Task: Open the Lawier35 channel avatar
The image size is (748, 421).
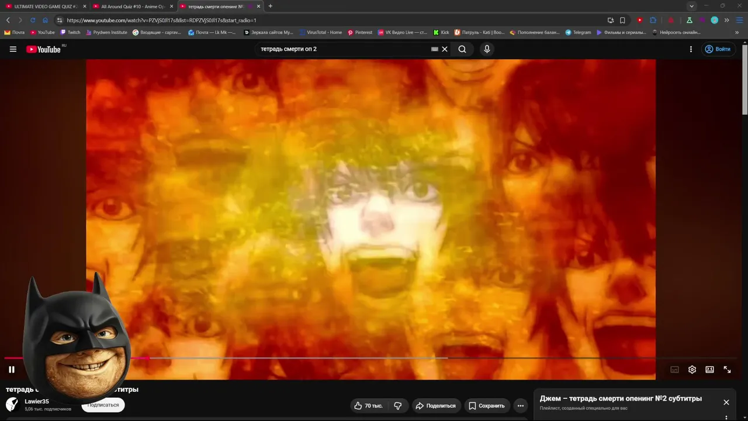Action: tap(12, 404)
